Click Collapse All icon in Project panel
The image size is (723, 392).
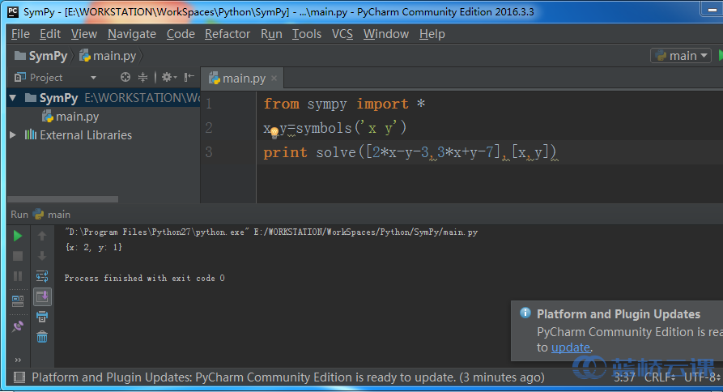point(143,78)
